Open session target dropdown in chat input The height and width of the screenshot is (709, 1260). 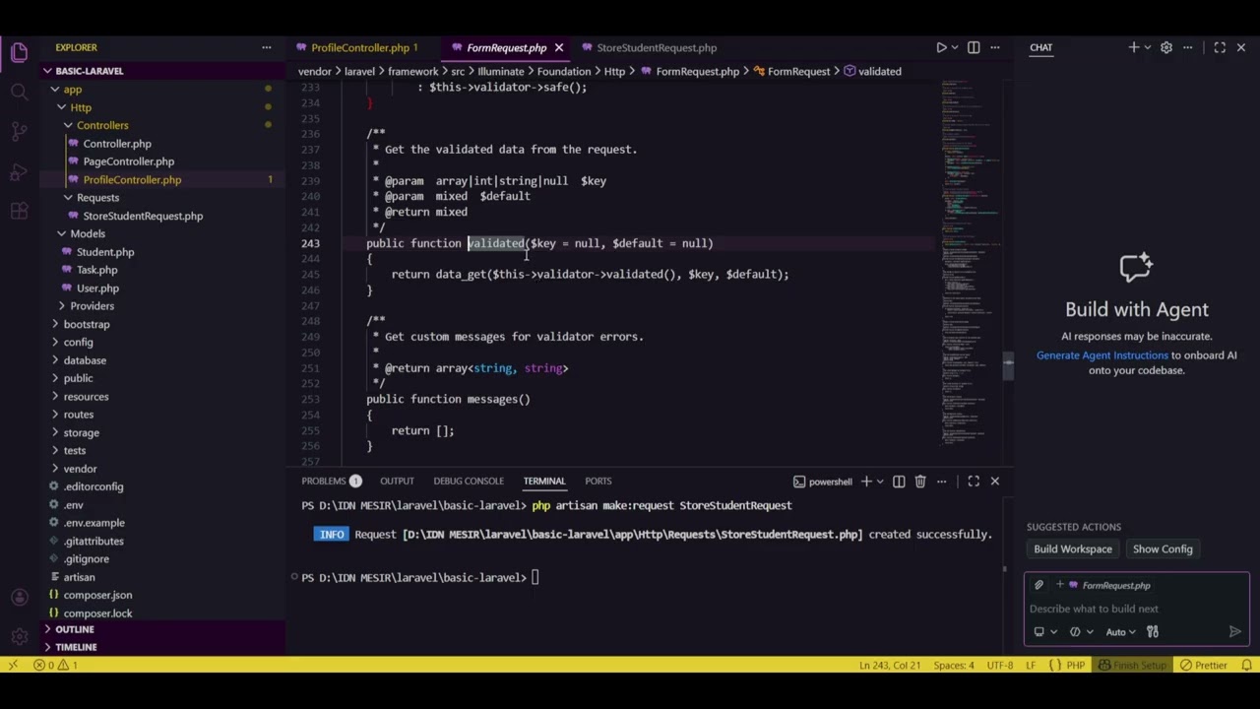coord(1044,632)
